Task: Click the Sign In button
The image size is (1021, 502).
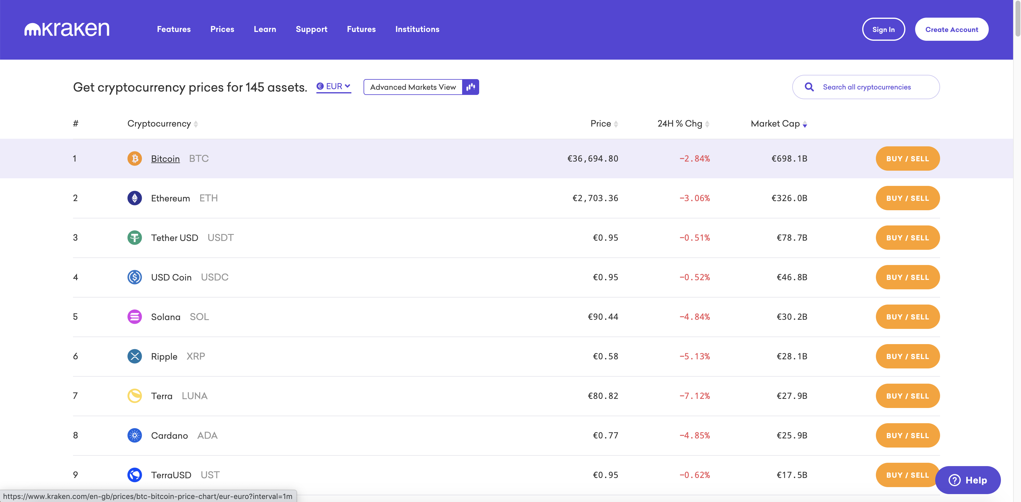Action: [883, 29]
